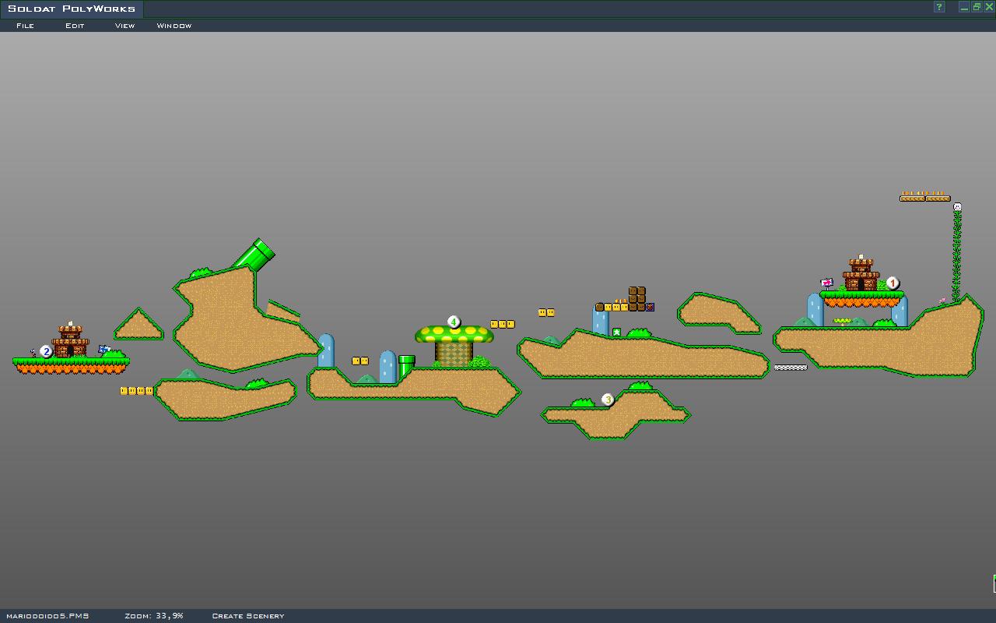
Task: Open the Window menu
Action: [174, 26]
